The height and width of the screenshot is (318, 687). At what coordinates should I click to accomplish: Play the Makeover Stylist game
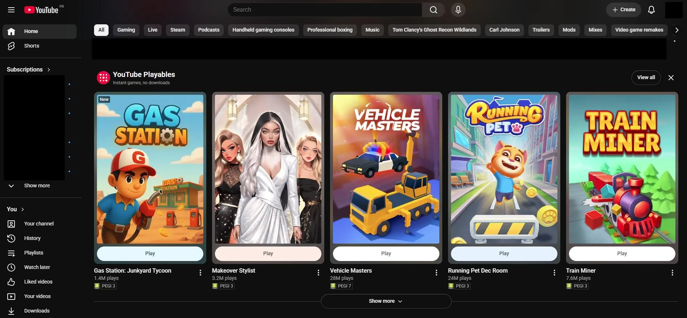(x=268, y=254)
